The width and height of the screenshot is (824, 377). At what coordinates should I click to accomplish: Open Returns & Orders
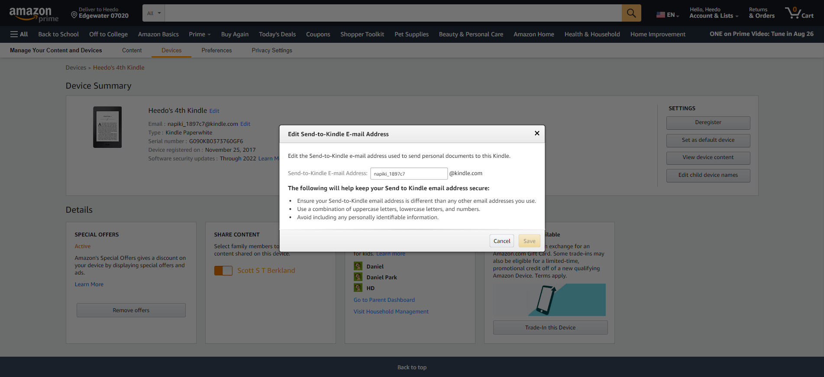point(762,13)
